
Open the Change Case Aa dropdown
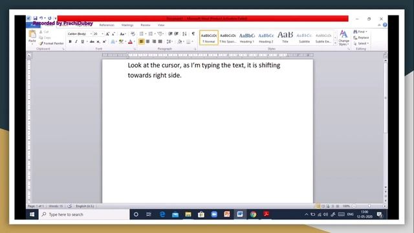tap(122, 34)
